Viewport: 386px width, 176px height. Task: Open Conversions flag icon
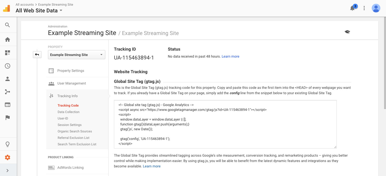click(x=8, y=118)
